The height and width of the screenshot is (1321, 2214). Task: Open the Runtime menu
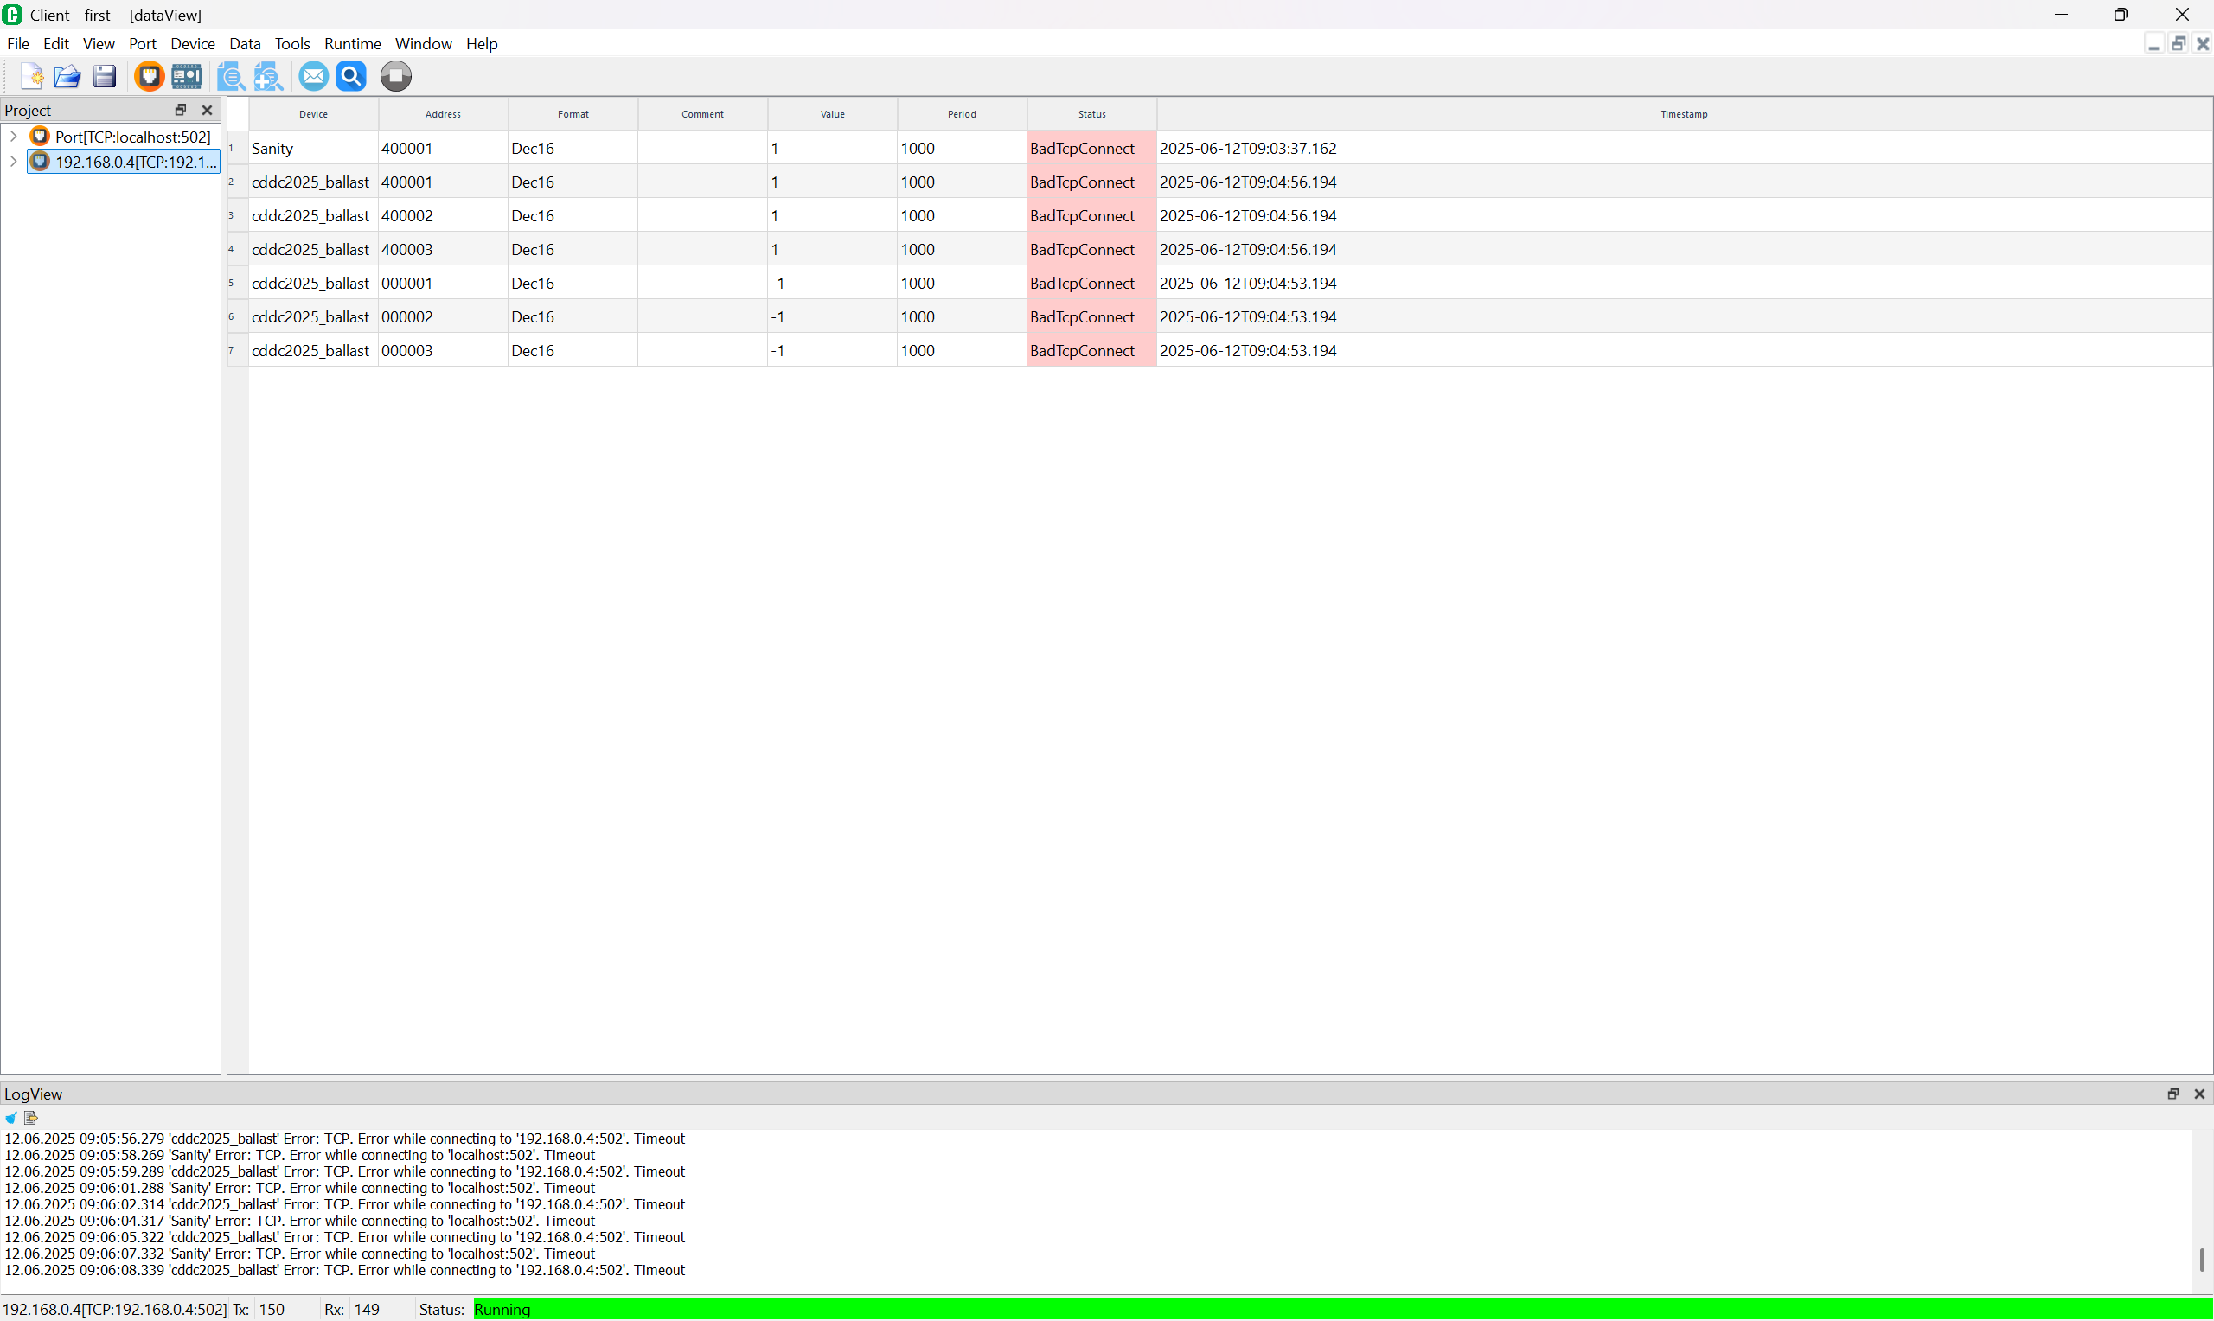click(352, 43)
